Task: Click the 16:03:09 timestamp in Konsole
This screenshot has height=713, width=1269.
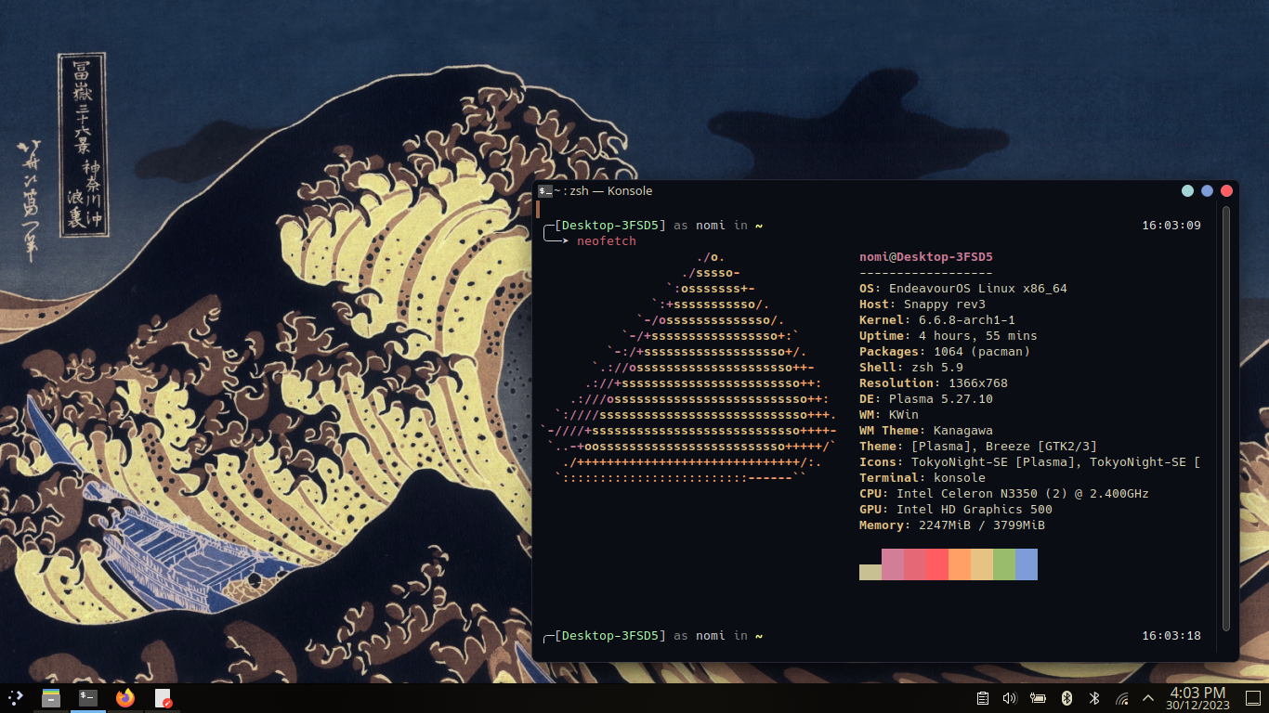Action: coord(1171,226)
